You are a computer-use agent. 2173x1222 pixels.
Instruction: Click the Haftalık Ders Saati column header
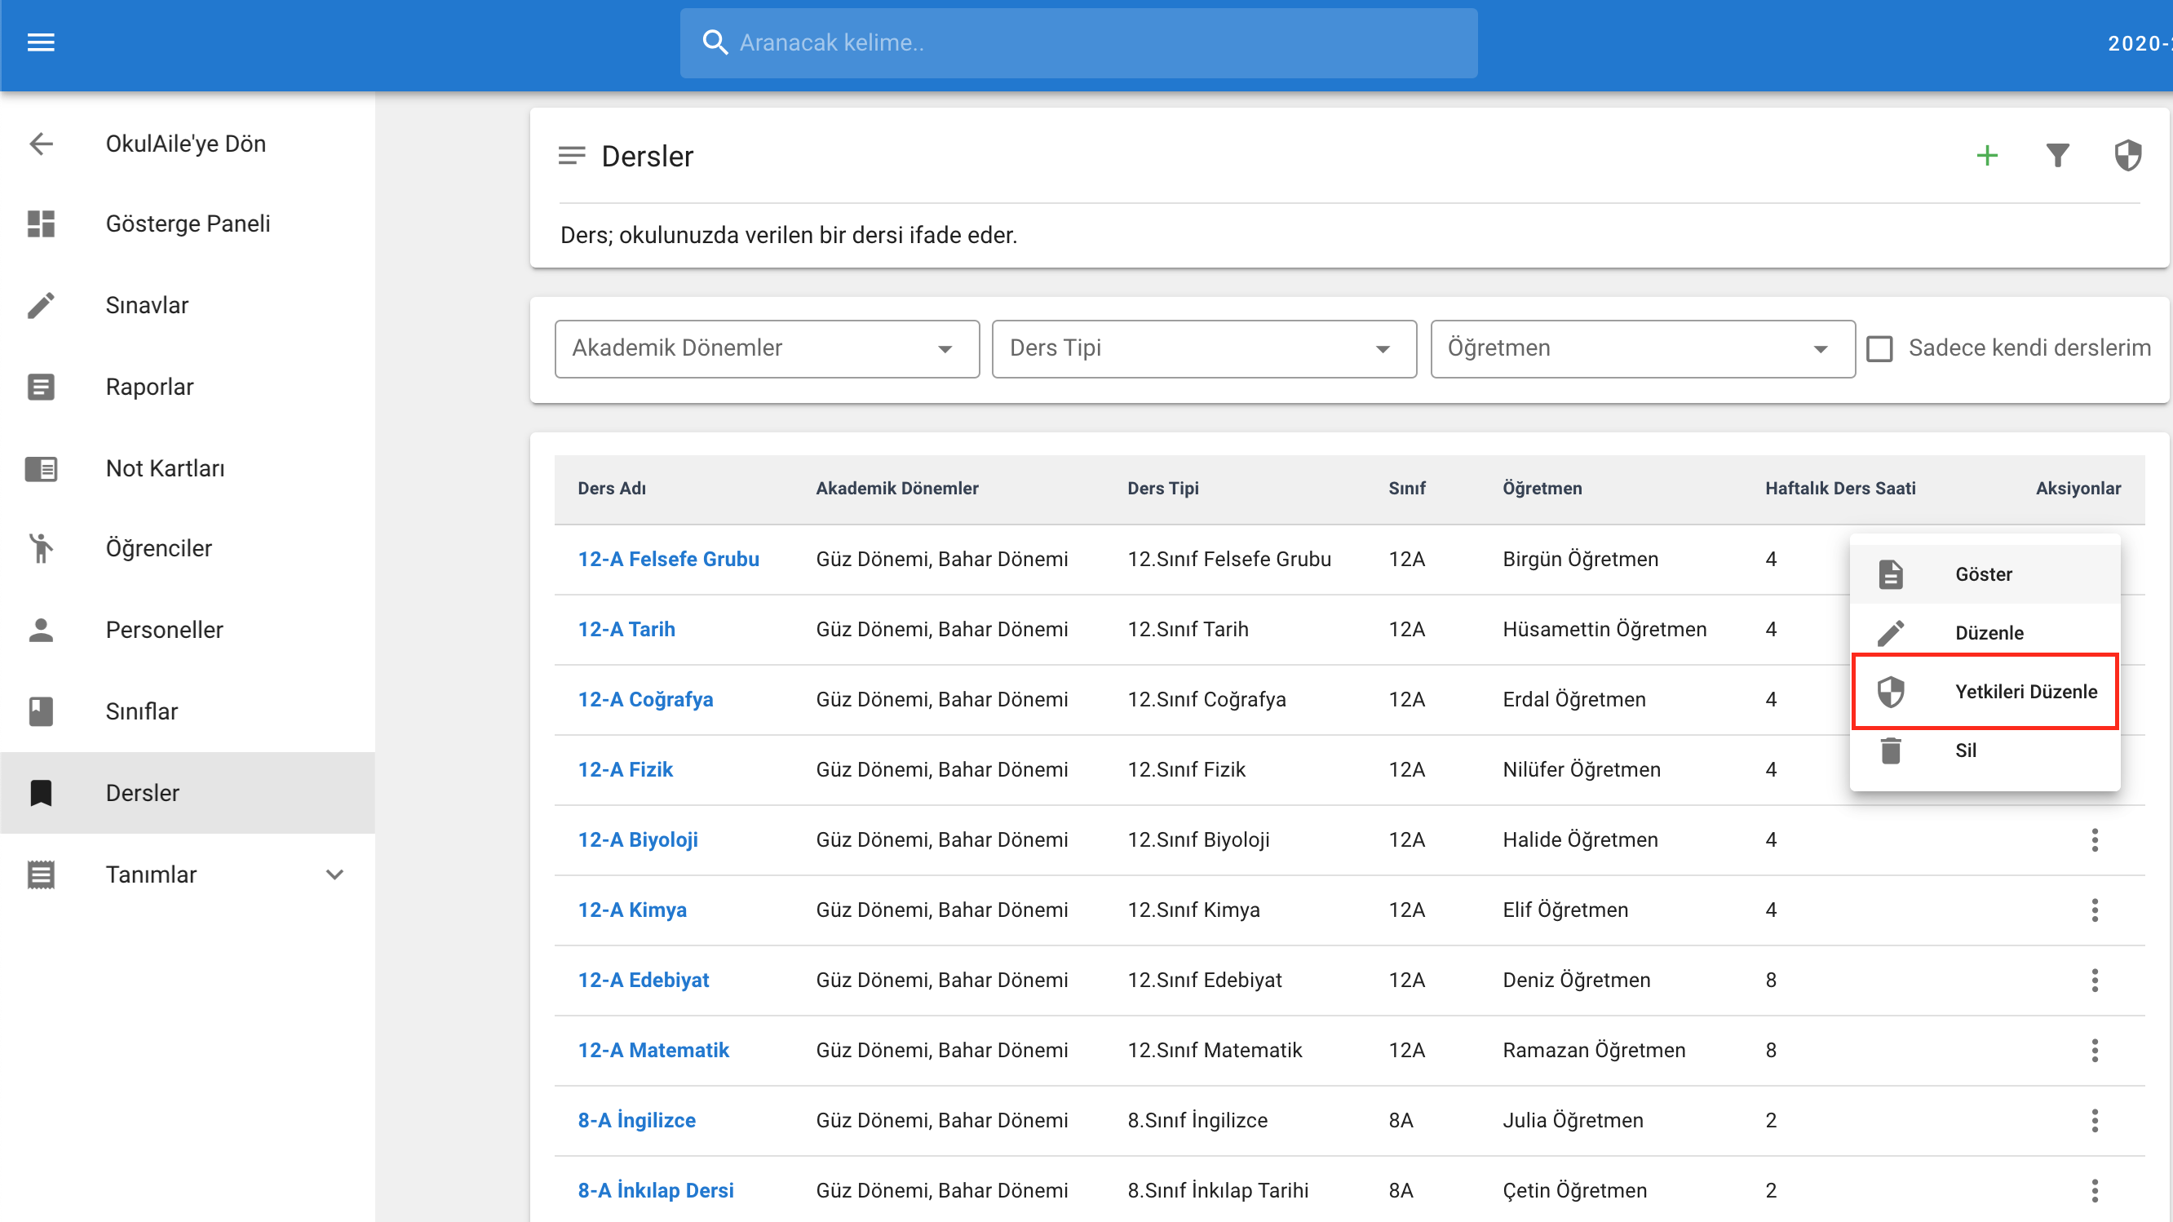[x=1841, y=489]
